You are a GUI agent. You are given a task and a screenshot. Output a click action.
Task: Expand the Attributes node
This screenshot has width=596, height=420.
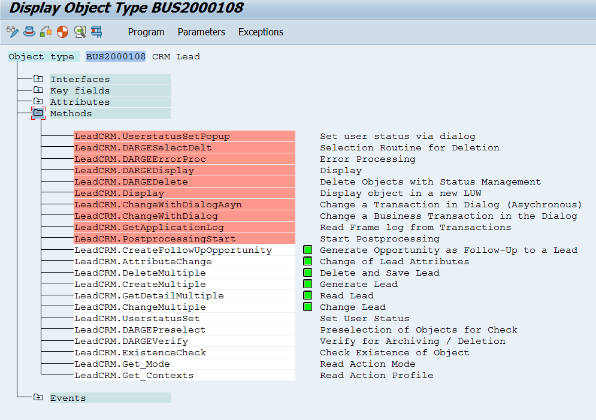(x=39, y=102)
